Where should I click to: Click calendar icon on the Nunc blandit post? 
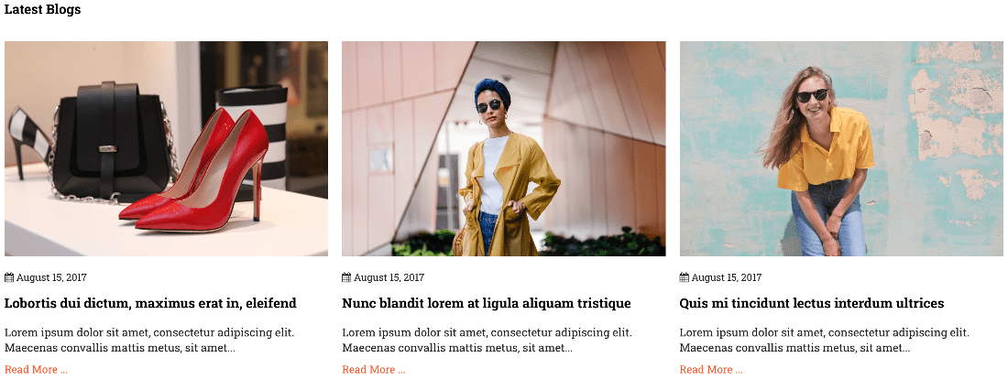point(346,277)
